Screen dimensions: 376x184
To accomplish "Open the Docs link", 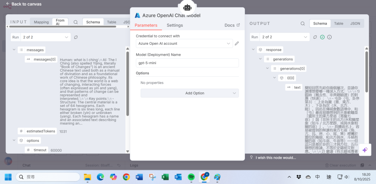I will point(232,25).
